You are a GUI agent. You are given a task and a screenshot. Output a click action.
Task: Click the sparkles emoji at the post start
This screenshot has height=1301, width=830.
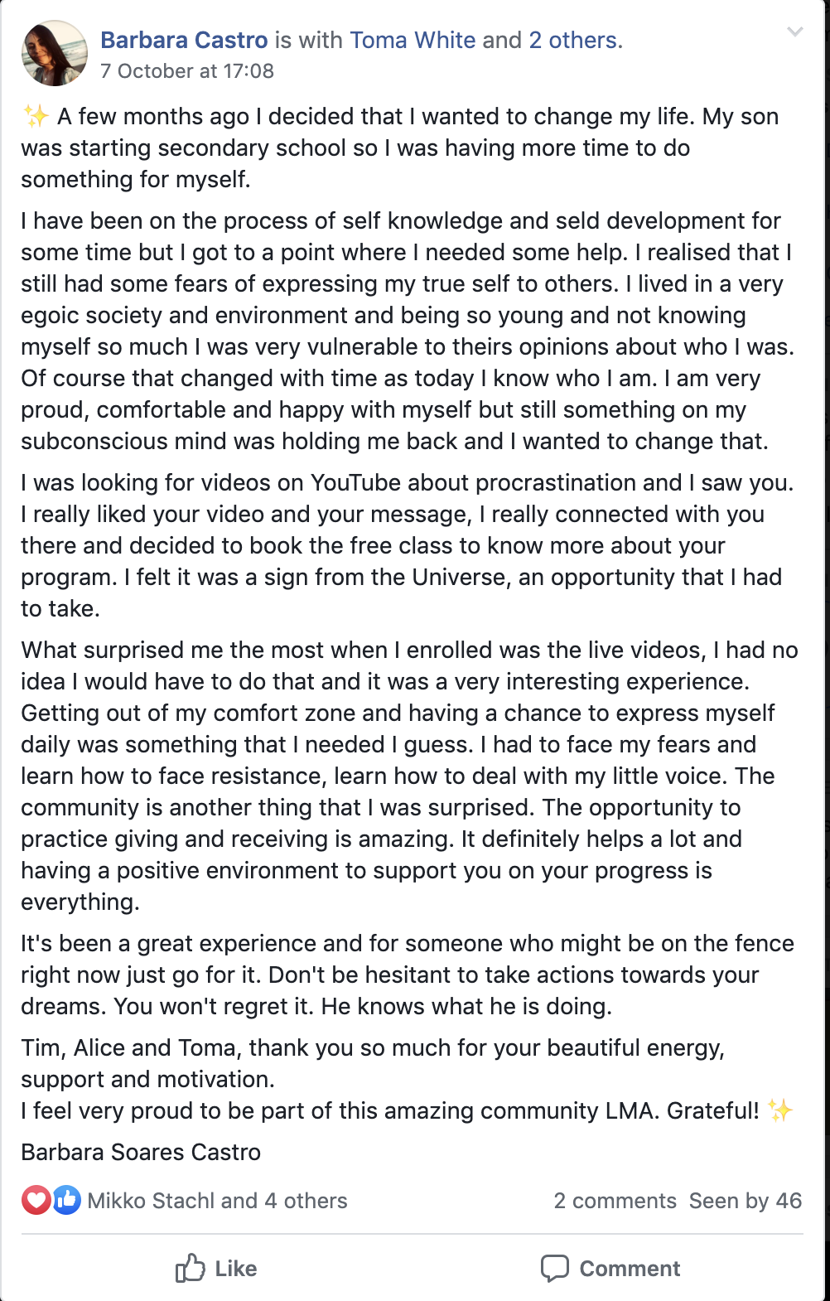coord(36,116)
